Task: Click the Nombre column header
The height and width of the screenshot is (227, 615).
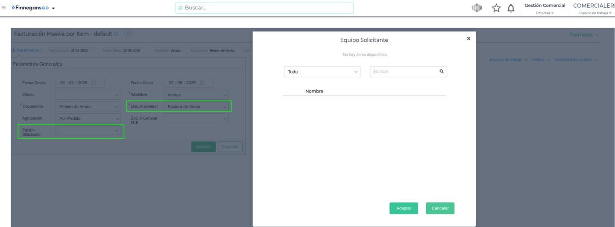Action: pyautogui.click(x=314, y=91)
